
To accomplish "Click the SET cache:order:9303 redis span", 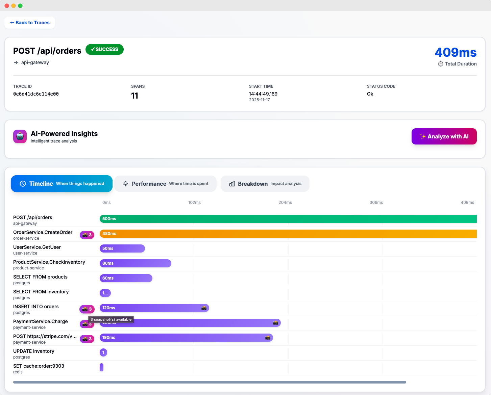I will pos(102,367).
